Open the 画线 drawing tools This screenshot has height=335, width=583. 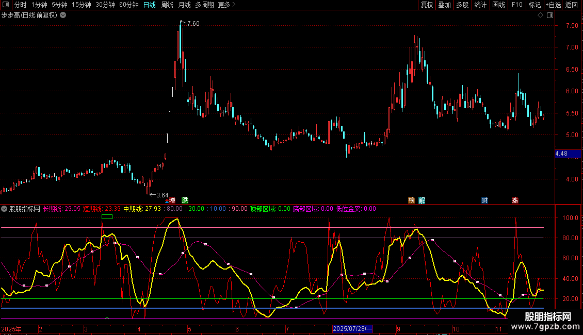tap(498, 5)
